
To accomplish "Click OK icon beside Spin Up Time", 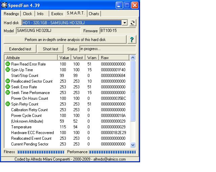I will [8, 70].
